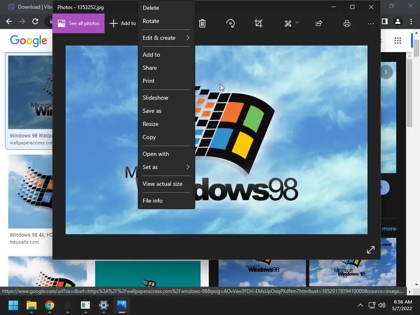This screenshot has width=420, height=315.
Task: Choose Rotate from the context menu
Action: 166,21
